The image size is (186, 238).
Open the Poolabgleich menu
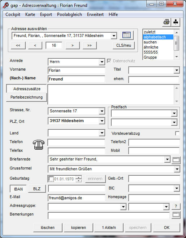point(69,14)
